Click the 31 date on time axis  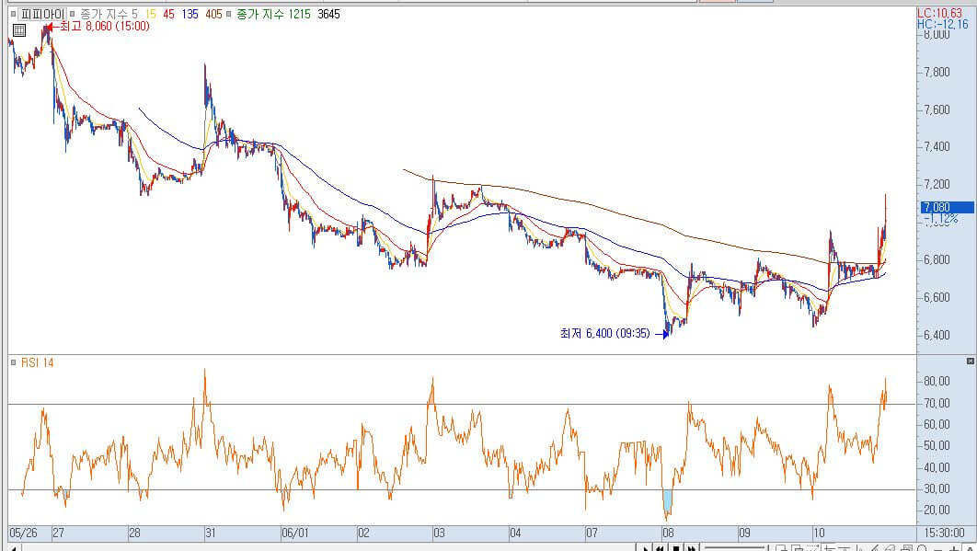(x=211, y=533)
